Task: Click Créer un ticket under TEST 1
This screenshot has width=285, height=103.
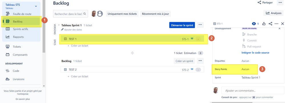Action: (x=78, y=46)
